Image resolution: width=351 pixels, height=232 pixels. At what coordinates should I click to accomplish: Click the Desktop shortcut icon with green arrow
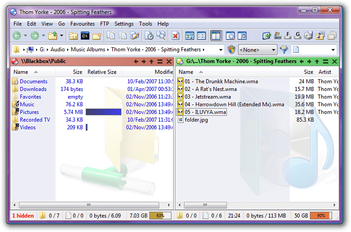pyautogui.click(x=267, y=36)
